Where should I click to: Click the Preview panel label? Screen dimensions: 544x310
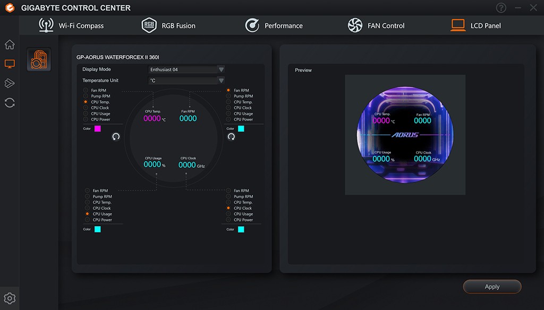coord(303,70)
